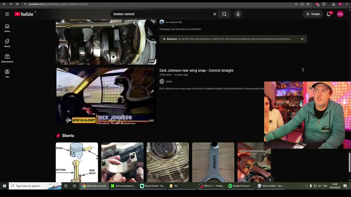The image size is (351, 197).
Task: Open Home in the YouTube sidebar
Action: [x=7, y=28]
